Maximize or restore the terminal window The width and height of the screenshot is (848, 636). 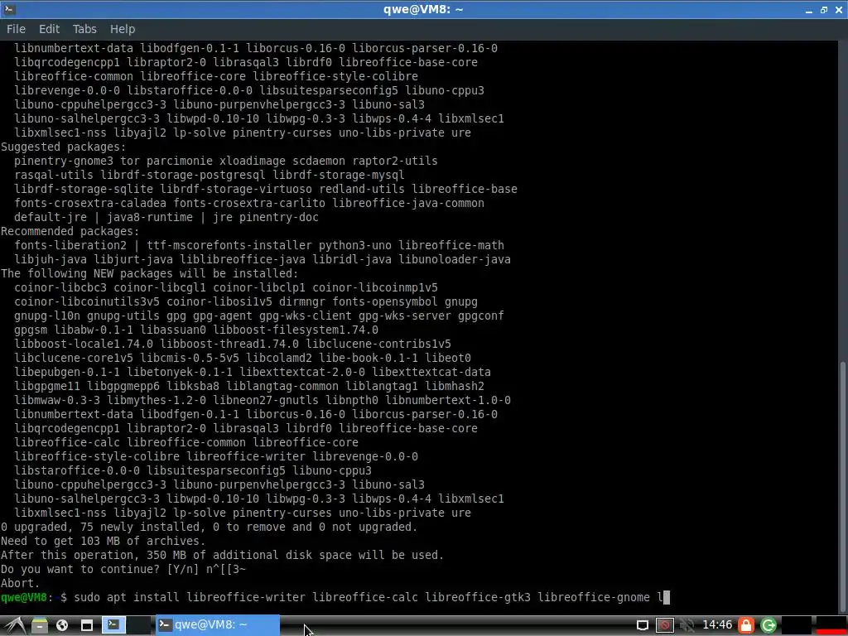point(824,10)
